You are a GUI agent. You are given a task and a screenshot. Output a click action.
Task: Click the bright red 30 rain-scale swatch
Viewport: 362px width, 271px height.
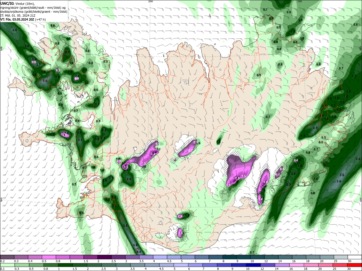(x=354, y=265)
